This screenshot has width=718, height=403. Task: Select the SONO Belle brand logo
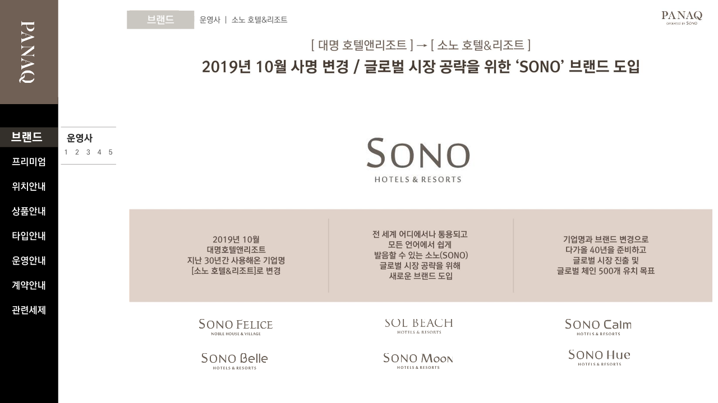[x=234, y=360]
